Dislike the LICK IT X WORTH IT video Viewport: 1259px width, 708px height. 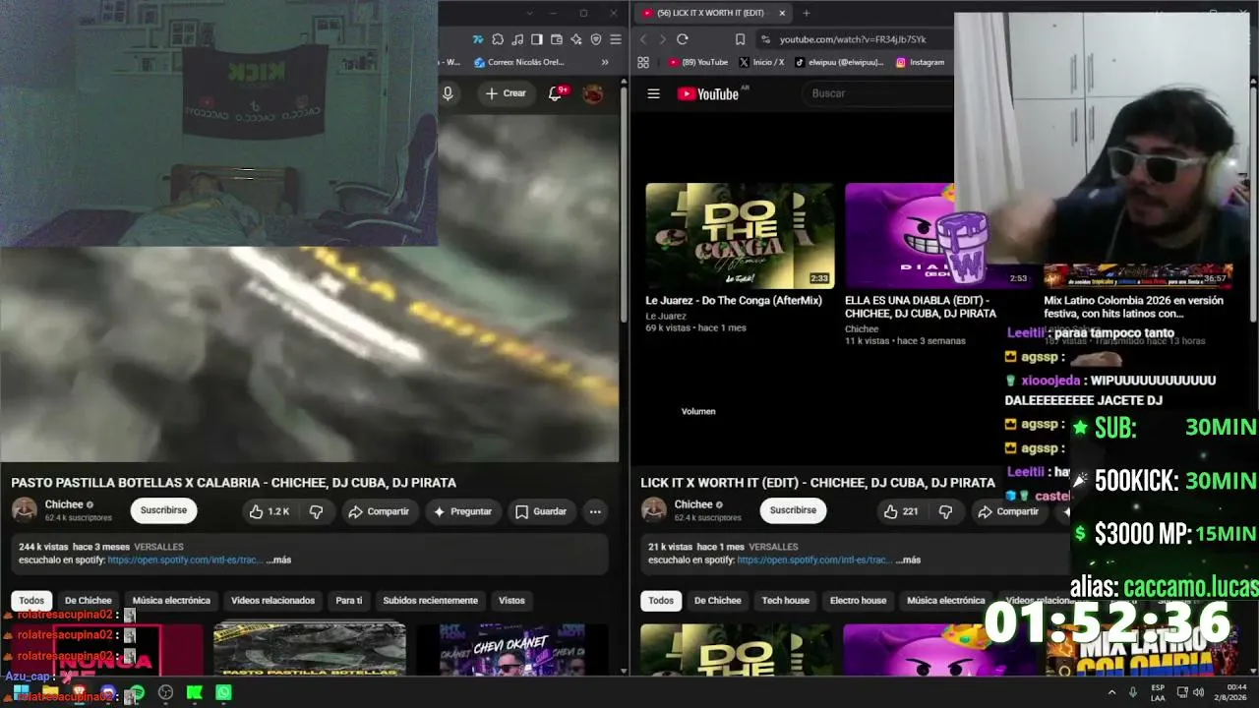pos(945,511)
